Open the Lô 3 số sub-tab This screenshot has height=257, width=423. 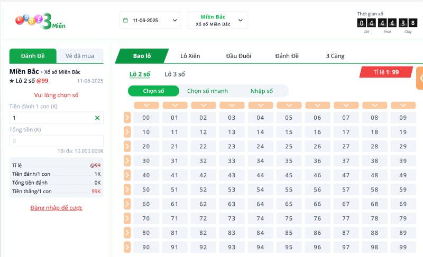click(174, 74)
